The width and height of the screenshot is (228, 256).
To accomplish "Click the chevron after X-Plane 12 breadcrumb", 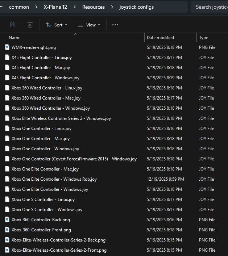I will [x=75, y=7].
